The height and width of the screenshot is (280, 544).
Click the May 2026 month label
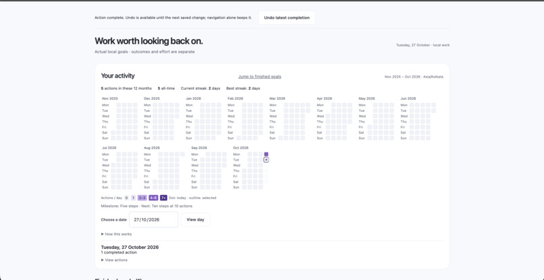click(366, 99)
